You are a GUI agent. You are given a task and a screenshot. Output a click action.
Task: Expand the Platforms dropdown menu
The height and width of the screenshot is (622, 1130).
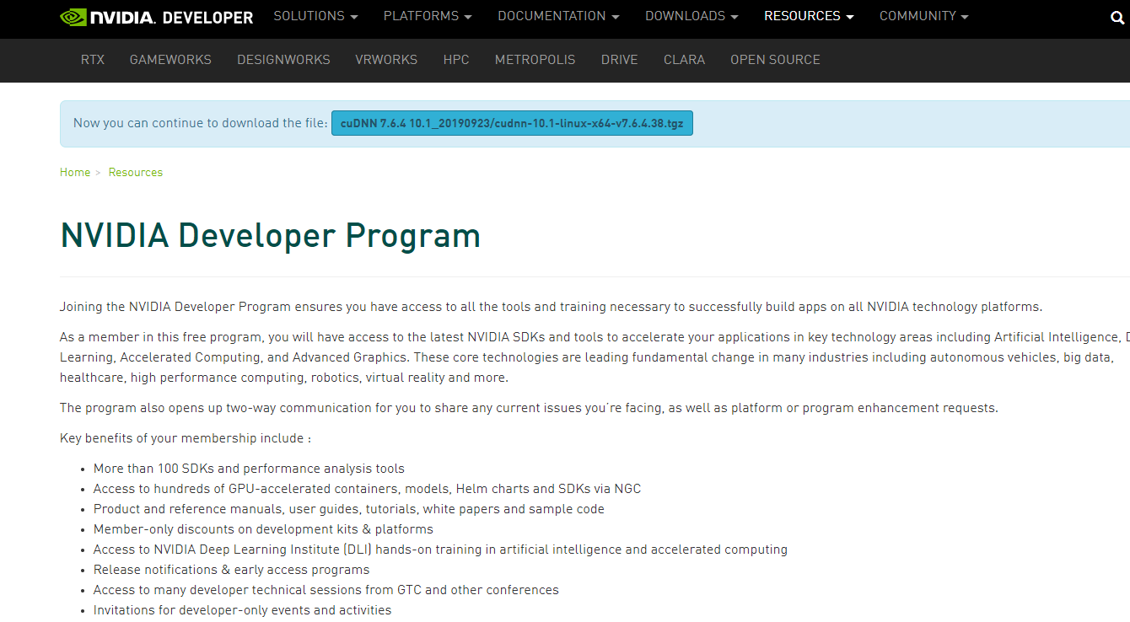tap(428, 16)
